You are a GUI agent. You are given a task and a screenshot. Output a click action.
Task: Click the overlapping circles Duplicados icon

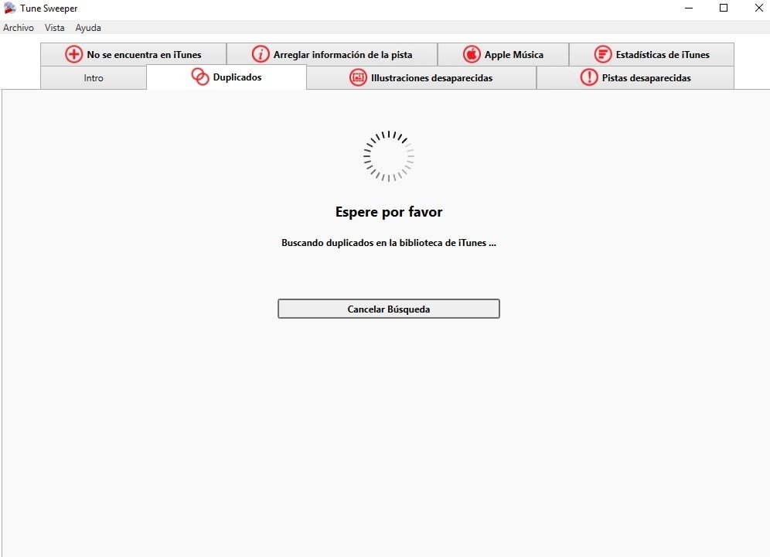(200, 77)
